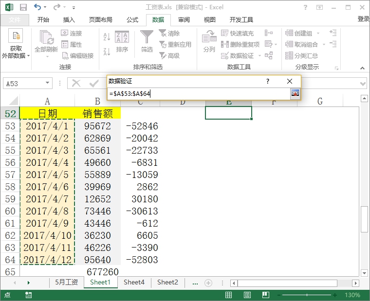Add a new sheet with plus button

(208, 283)
